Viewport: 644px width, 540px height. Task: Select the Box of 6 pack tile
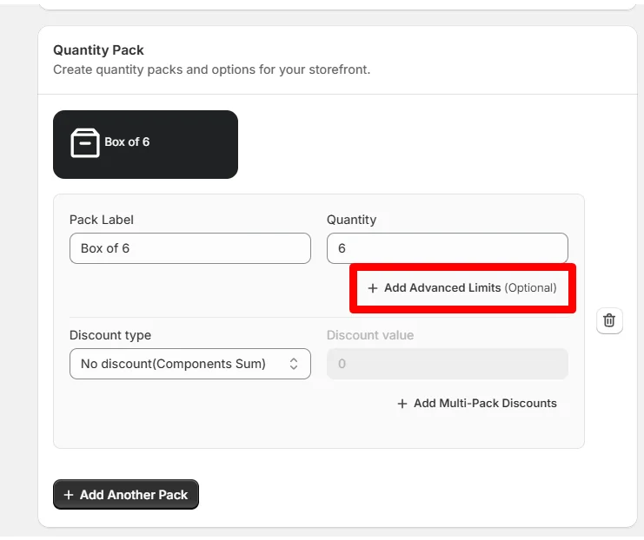[145, 144]
